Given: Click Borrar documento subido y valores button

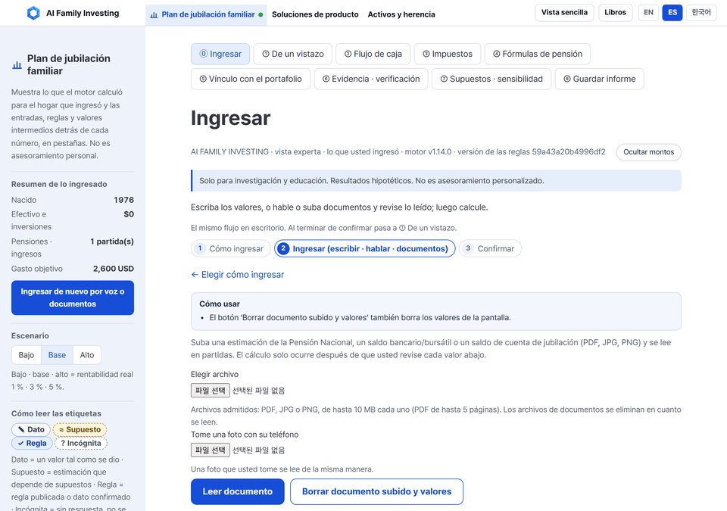Looking at the screenshot, I should (x=376, y=491).
